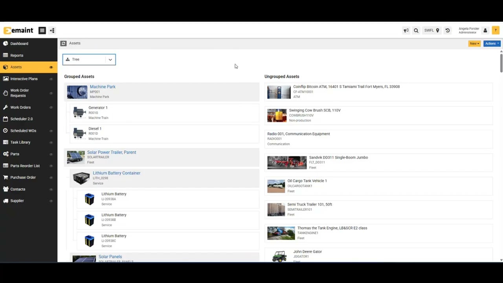Click the eMaint logo
503x283 pixels.
pyautogui.click(x=18, y=31)
